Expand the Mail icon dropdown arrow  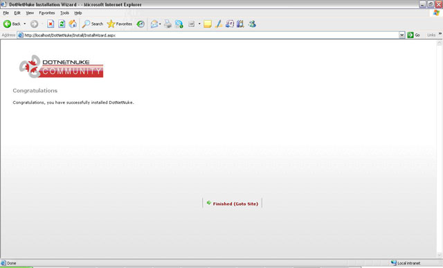coord(160,24)
